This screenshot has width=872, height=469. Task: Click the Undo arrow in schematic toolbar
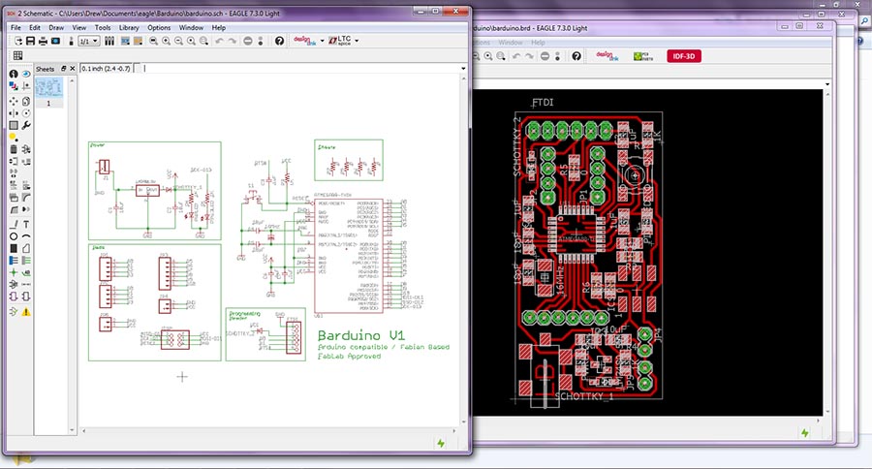coord(219,41)
